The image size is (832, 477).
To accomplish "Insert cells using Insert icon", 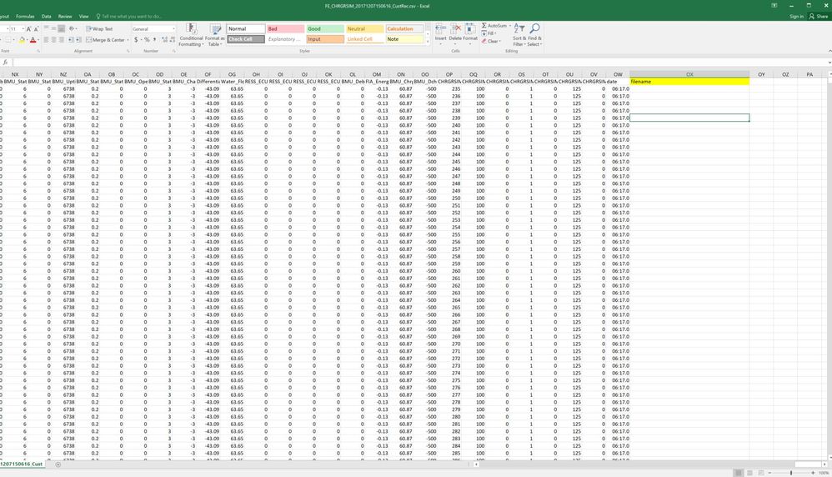I will coord(440,33).
